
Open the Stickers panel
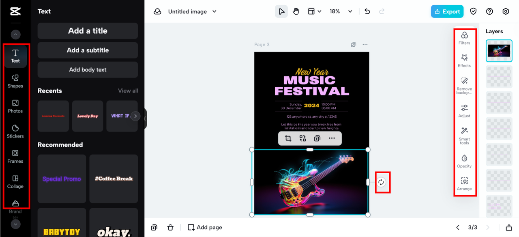(15, 131)
